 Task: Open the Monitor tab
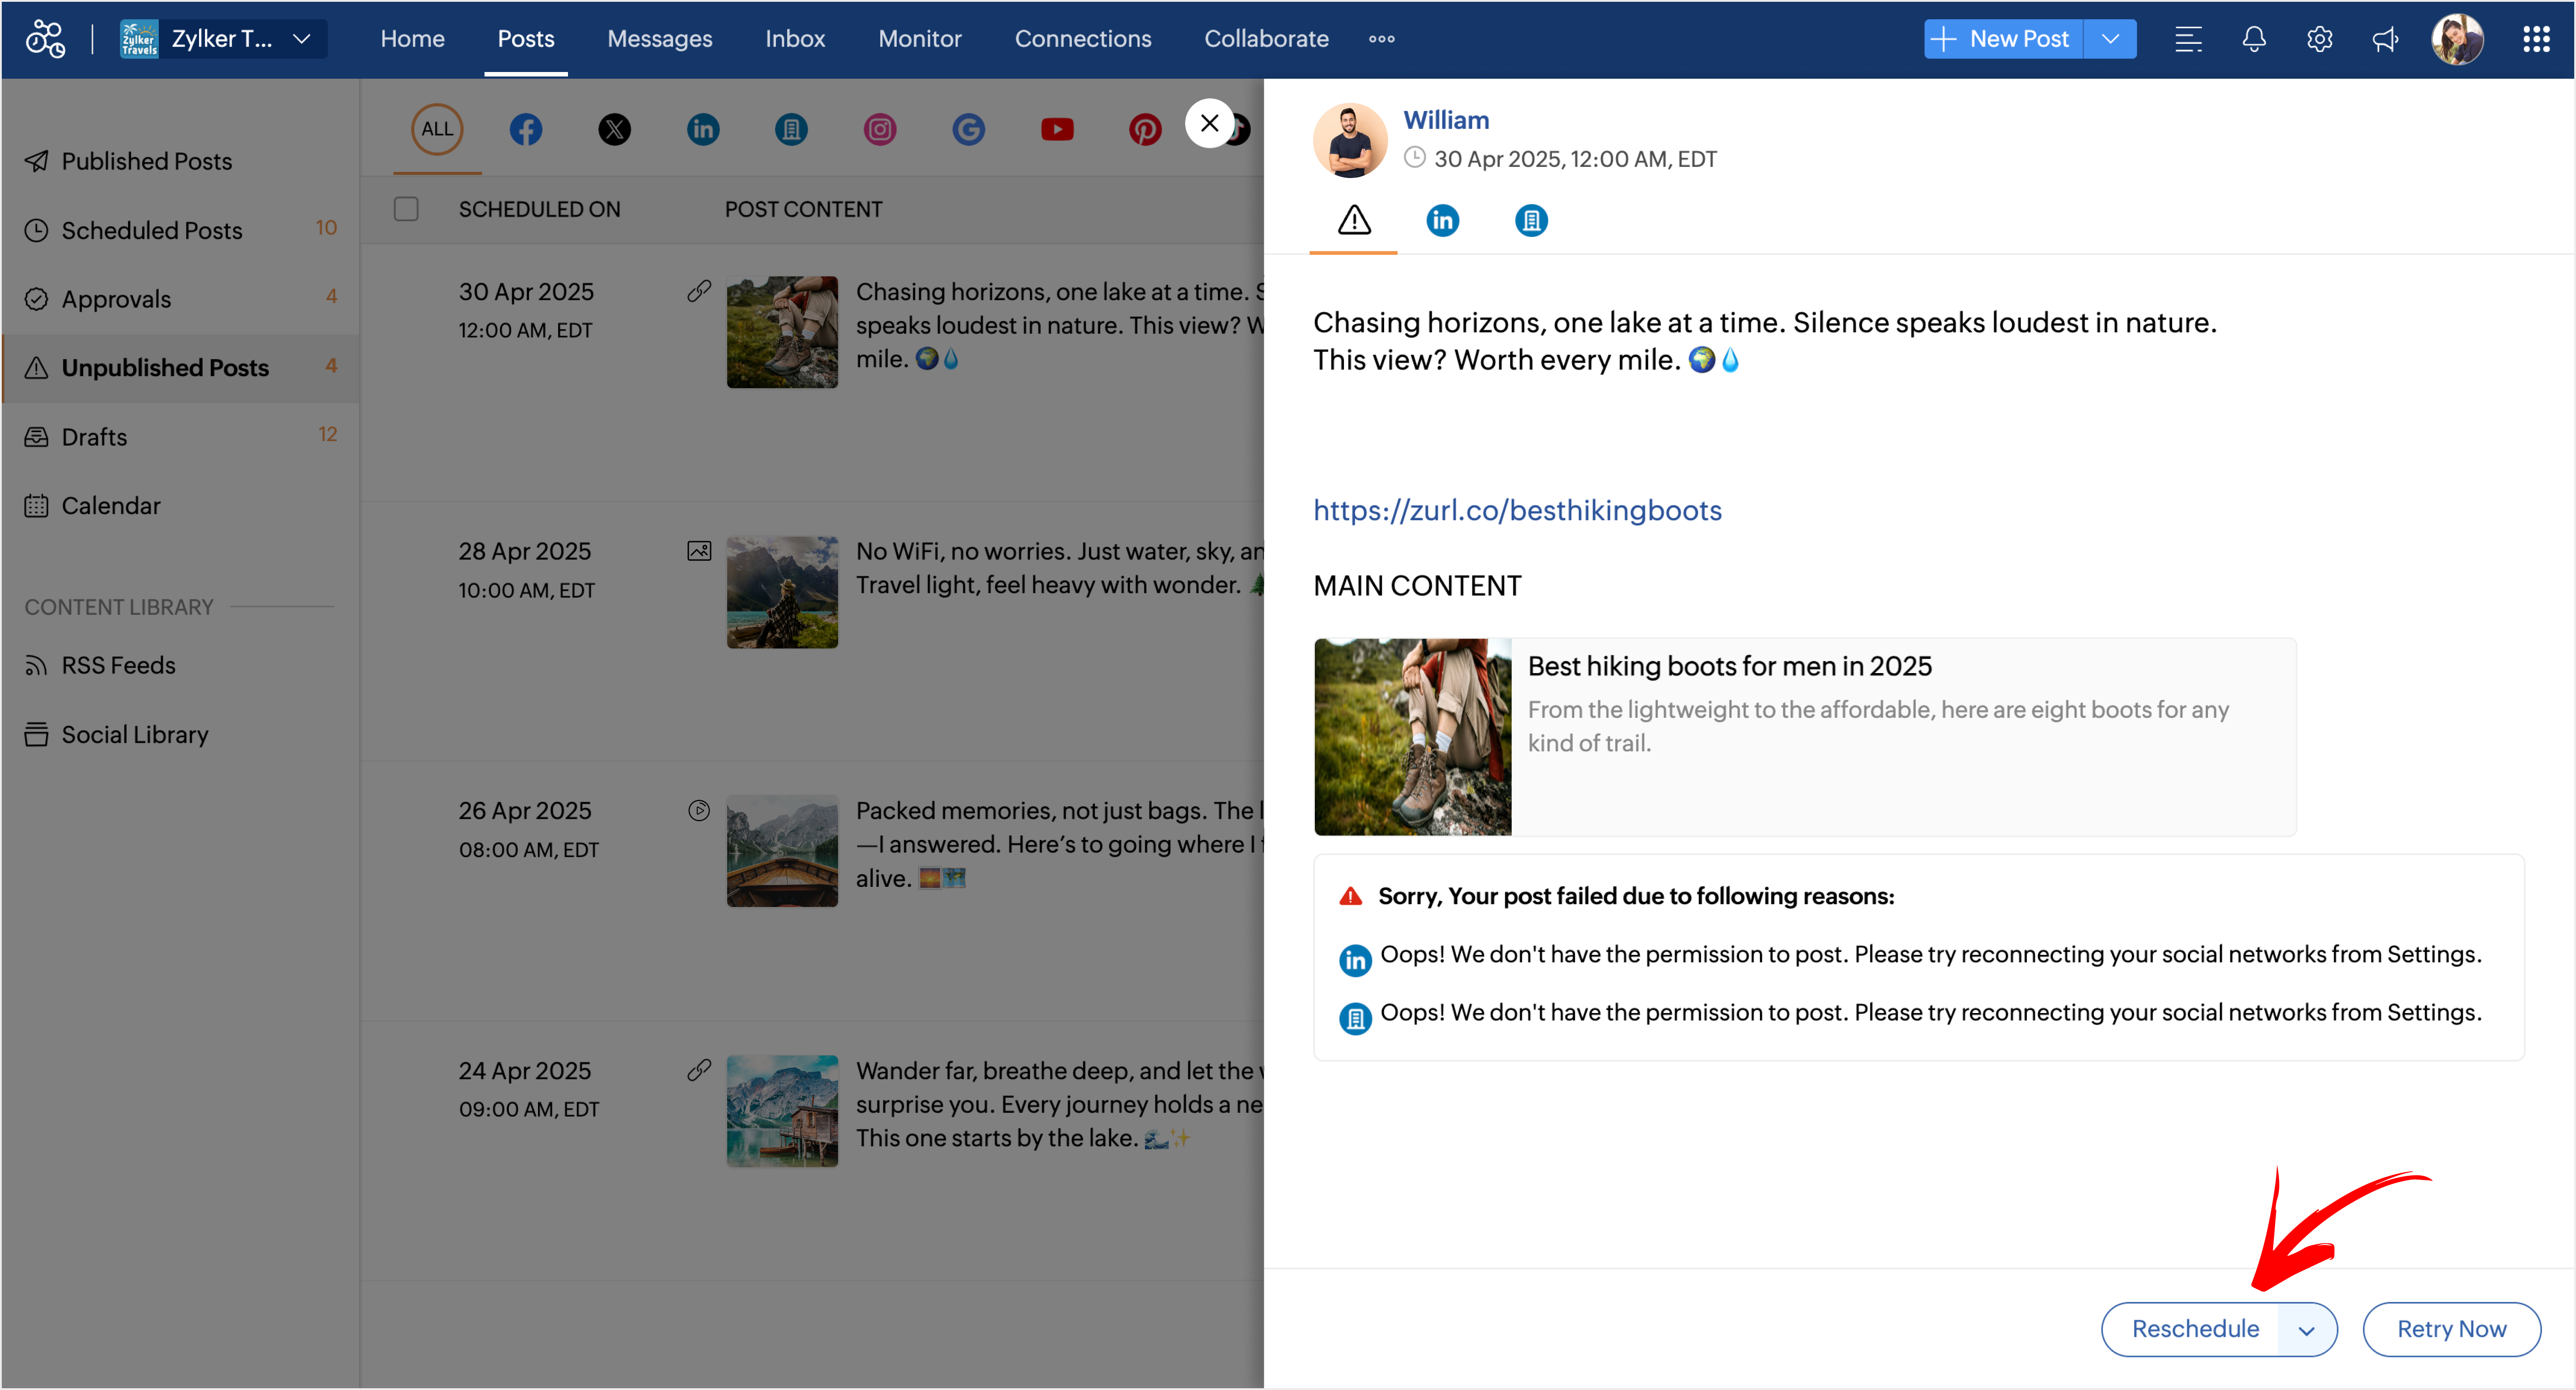[919, 39]
